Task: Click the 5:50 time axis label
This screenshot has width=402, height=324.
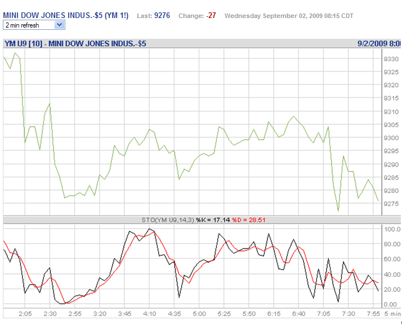Action: 249,314
